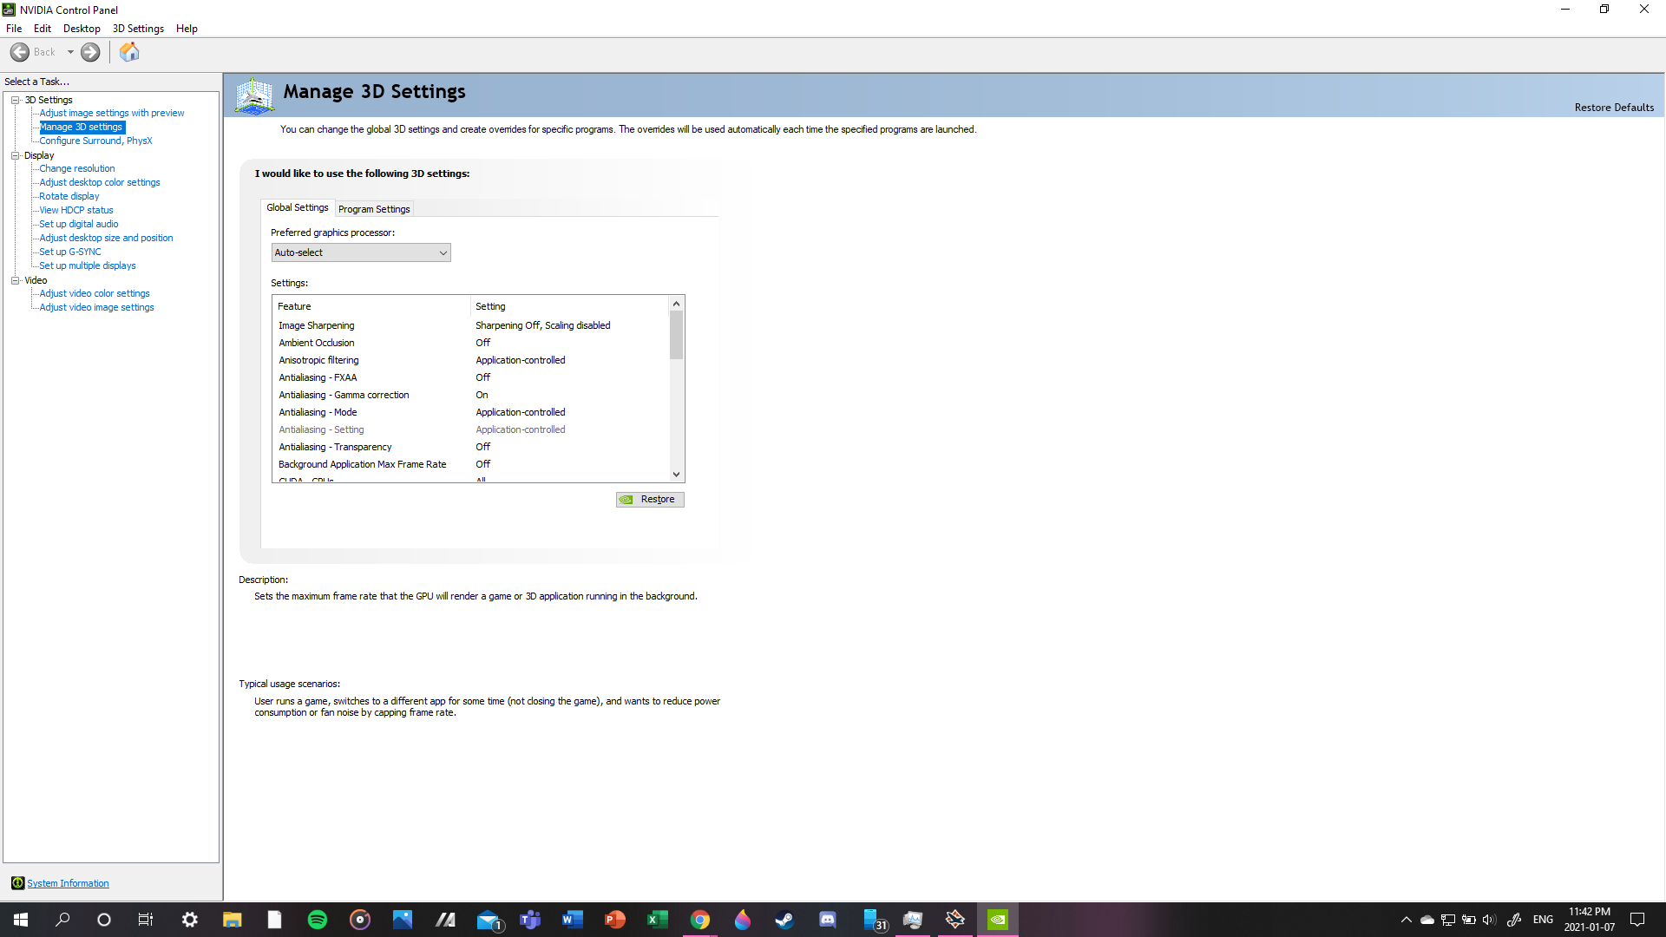This screenshot has width=1666, height=937.
Task: Select Antialiasing - Gamma correction row
Action: 471,395
